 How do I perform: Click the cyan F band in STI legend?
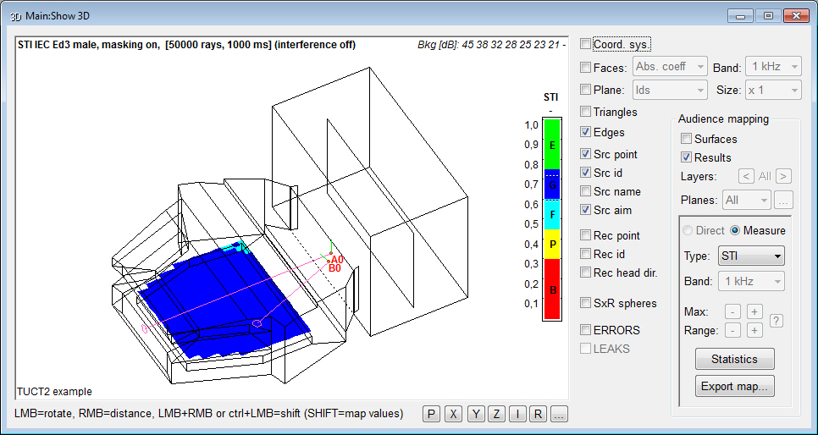[x=552, y=214]
